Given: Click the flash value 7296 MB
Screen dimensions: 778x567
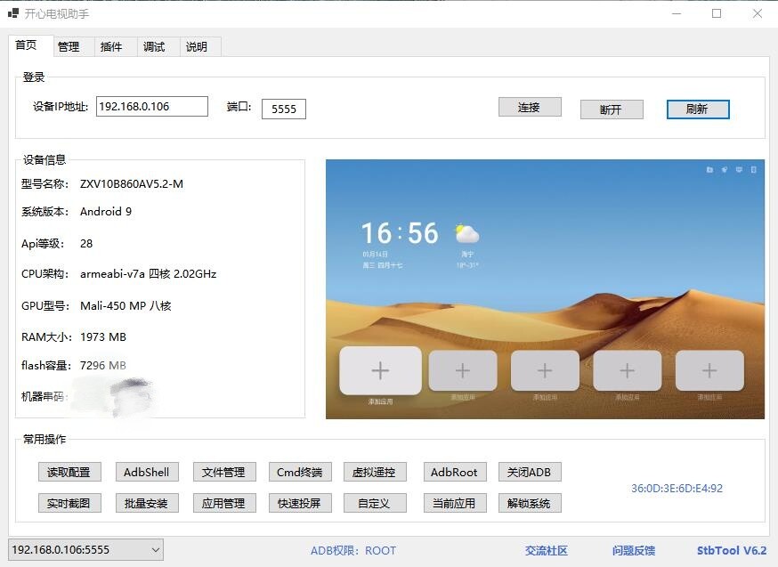Looking at the screenshot, I should point(103,366).
